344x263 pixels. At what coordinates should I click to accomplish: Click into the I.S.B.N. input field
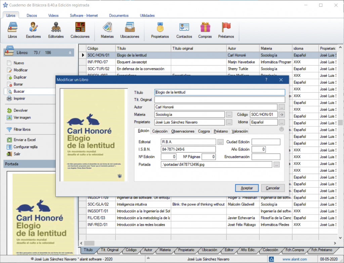click(x=188, y=149)
